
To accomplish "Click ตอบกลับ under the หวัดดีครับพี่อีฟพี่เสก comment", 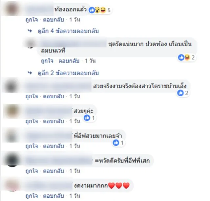I will click(x=53, y=171).
